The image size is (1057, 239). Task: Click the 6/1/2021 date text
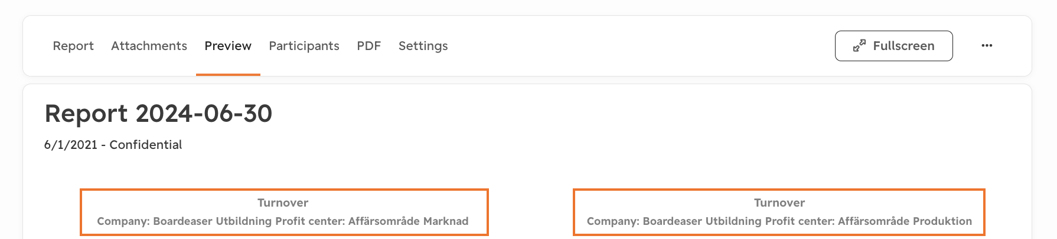pos(71,145)
